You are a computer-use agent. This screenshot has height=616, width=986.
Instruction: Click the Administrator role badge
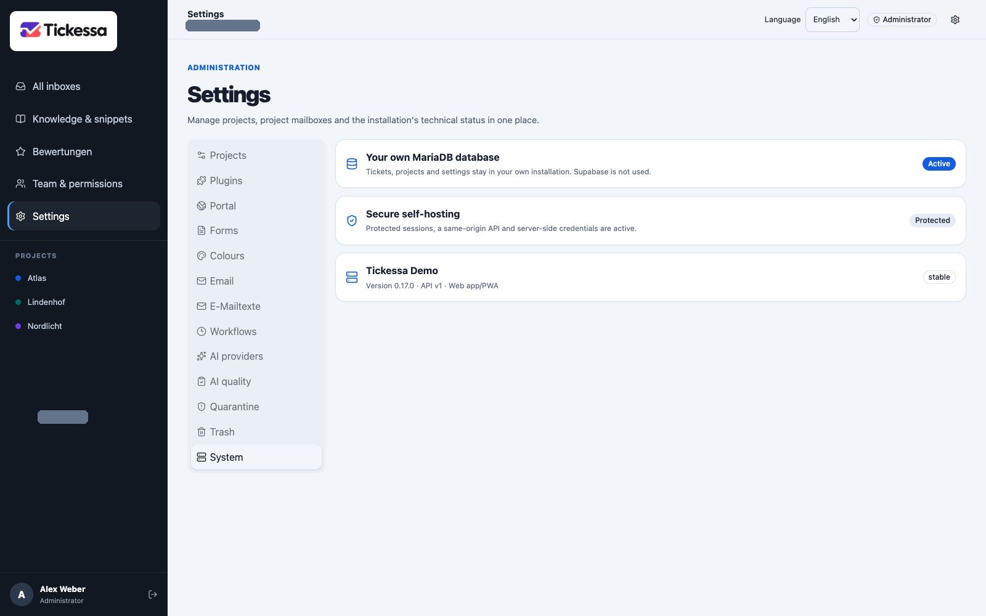pos(902,20)
